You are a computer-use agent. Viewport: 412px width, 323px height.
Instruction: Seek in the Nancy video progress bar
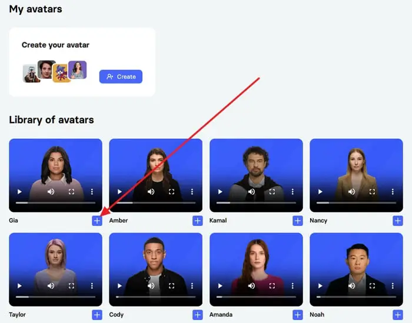point(356,203)
